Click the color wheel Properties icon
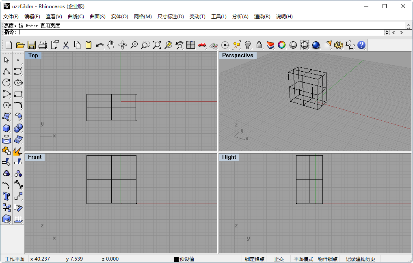The width and height of the screenshot is (413, 263). pyautogui.click(x=281, y=45)
